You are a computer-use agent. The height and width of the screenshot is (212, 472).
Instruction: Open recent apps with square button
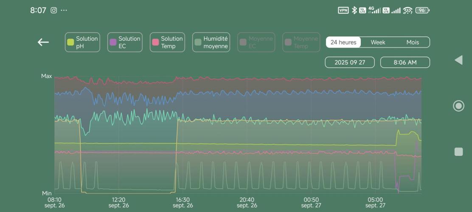458,152
